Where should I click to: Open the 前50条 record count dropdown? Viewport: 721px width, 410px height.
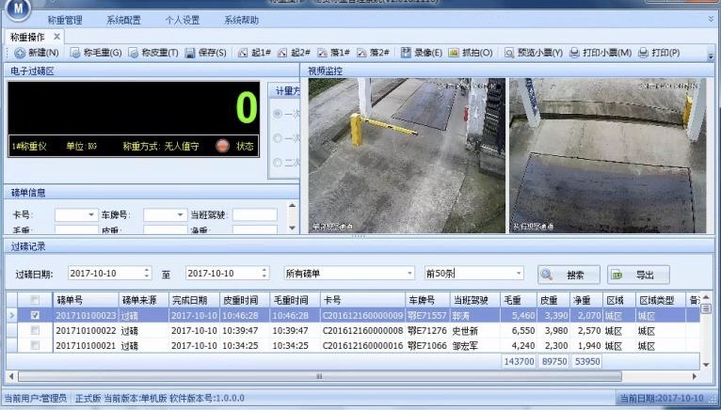519,274
